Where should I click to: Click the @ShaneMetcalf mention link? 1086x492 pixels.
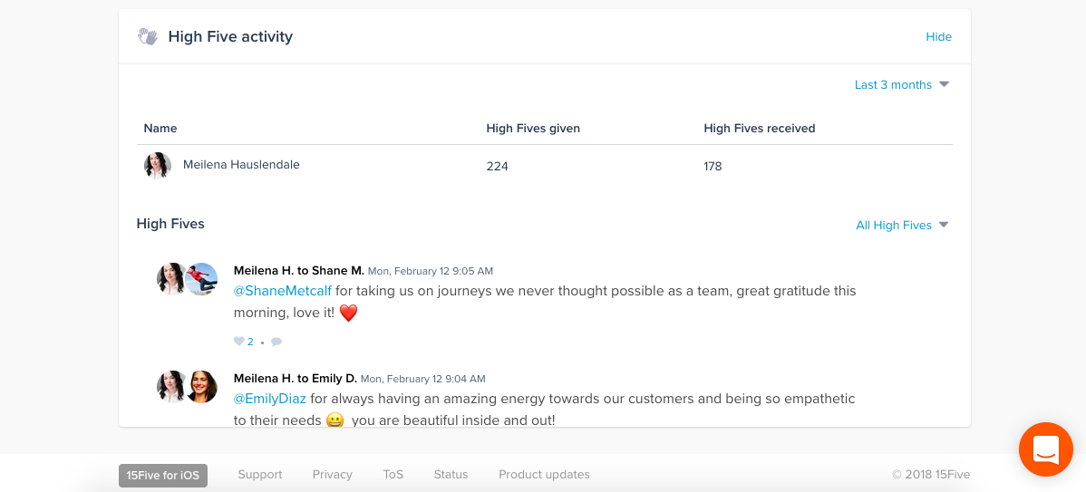283,291
